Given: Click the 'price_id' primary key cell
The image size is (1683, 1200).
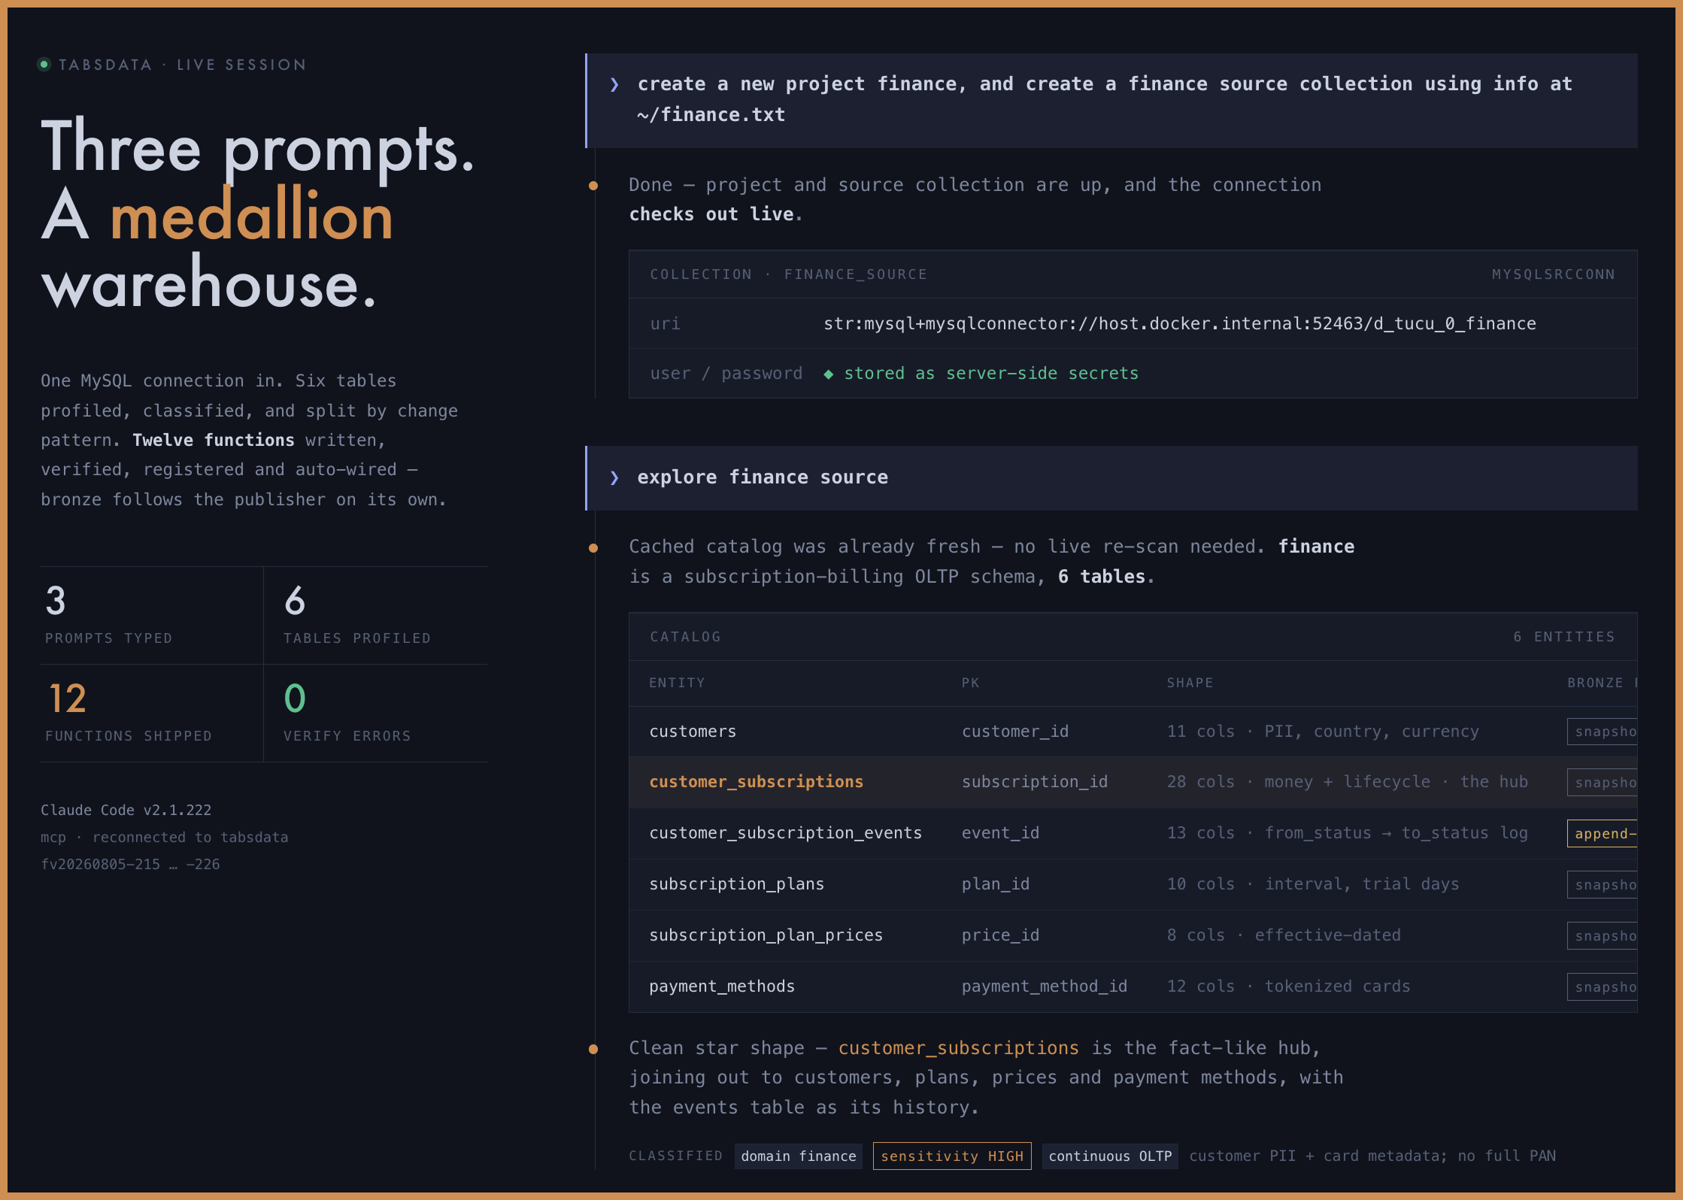Looking at the screenshot, I should (x=1000, y=935).
